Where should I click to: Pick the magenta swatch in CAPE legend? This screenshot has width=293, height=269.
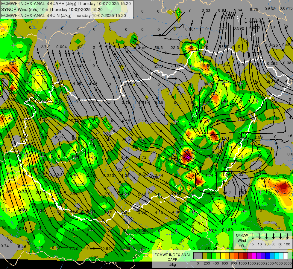[254, 256]
